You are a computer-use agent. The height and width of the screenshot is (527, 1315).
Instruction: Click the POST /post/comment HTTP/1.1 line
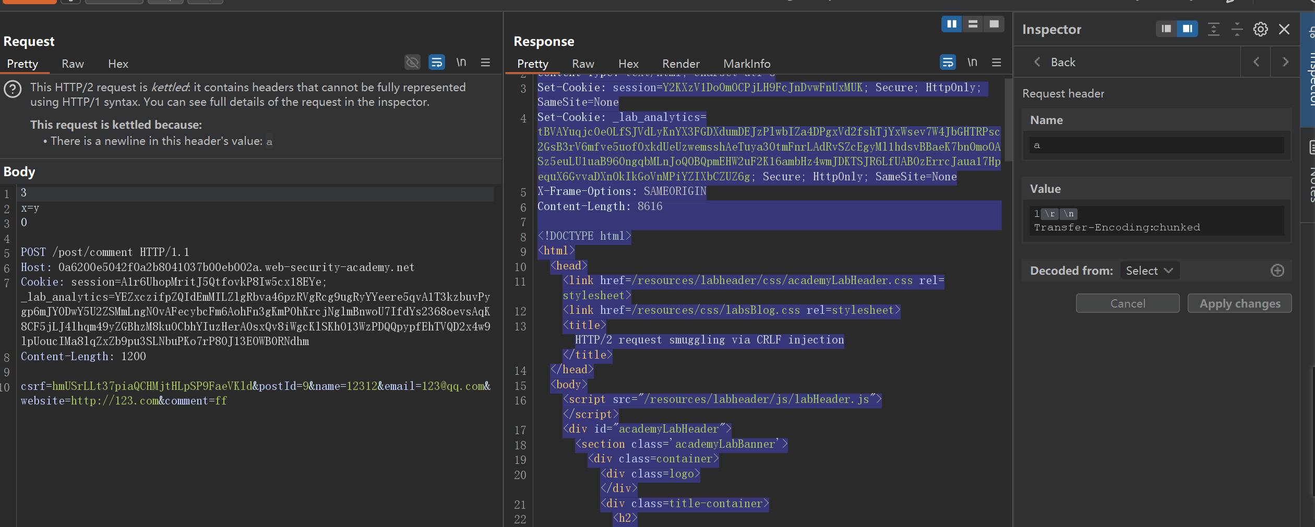pyautogui.click(x=105, y=252)
